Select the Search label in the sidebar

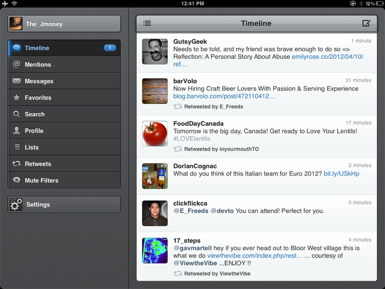pos(35,114)
